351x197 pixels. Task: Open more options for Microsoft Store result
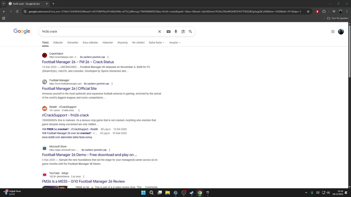coord(109,150)
